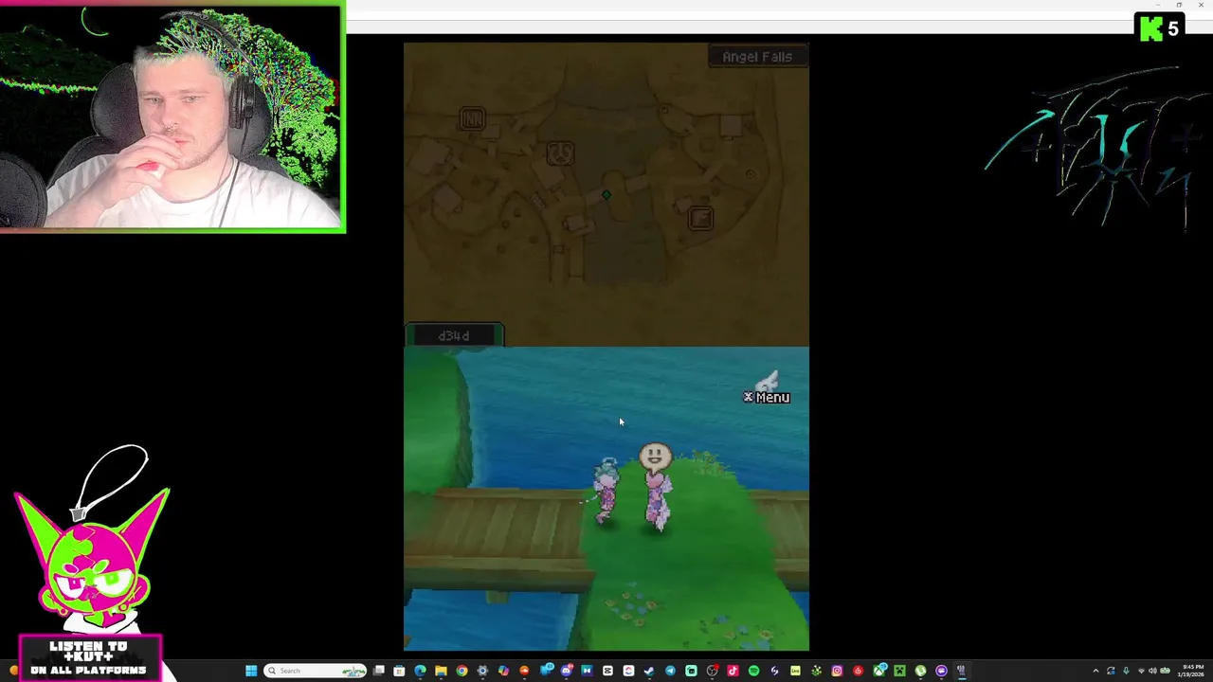Open the clock showing 9:45 PM
This screenshot has width=1213, height=682.
tap(1193, 671)
